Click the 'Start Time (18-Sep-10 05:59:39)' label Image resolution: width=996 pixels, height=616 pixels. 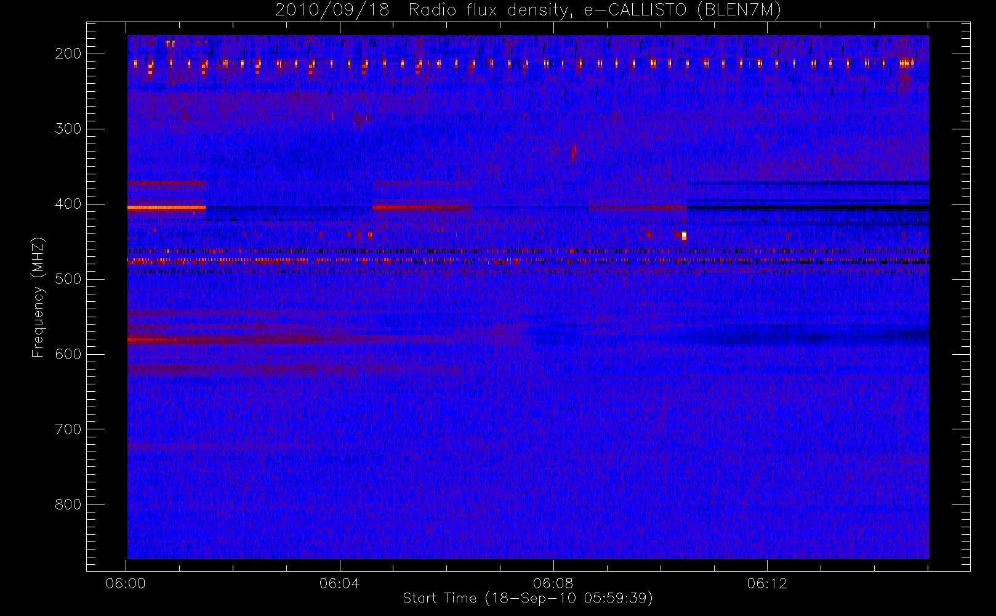[x=528, y=598]
